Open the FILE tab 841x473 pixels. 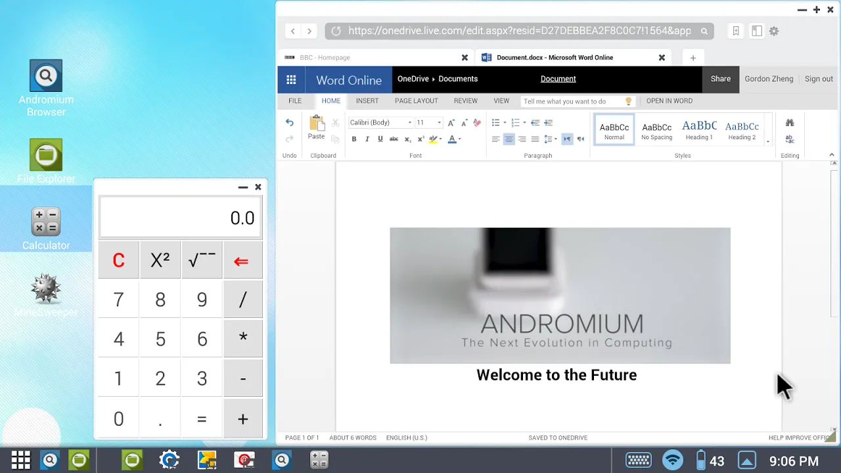pyautogui.click(x=295, y=101)
